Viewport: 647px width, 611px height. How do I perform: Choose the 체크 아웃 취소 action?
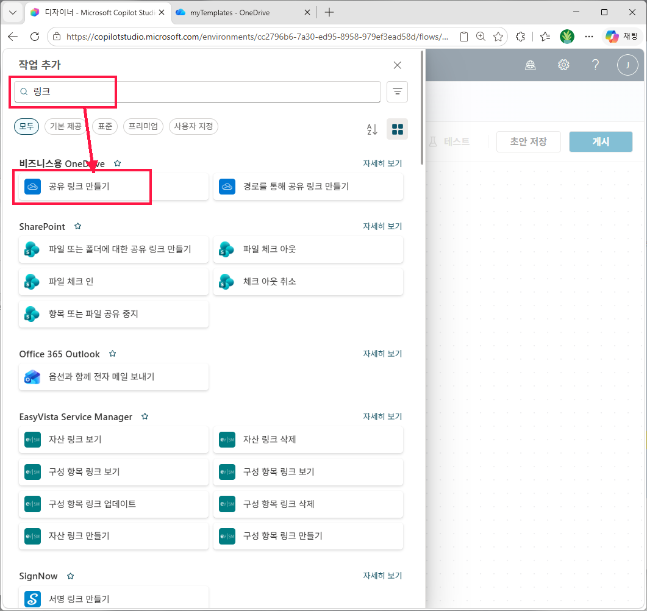pyautogui.click(x=308, y=281)
